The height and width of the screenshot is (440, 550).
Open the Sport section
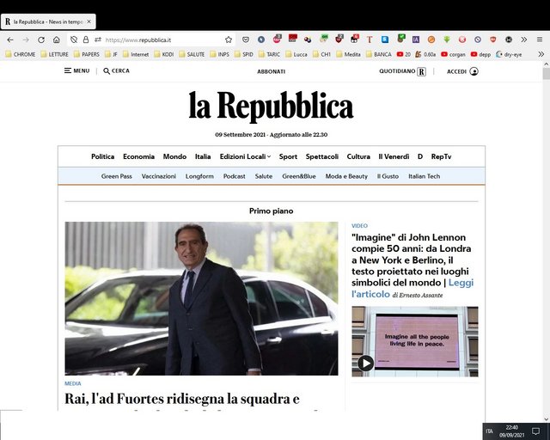[x=288, y=156]
